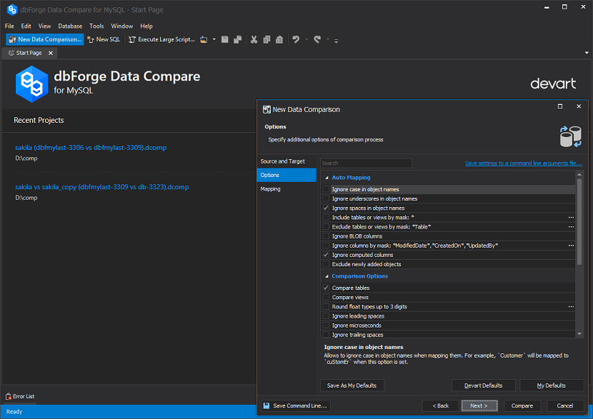This screenshot has height=419, width=593.
Task: Open the Help menu
Action: [x=146, y=26]
